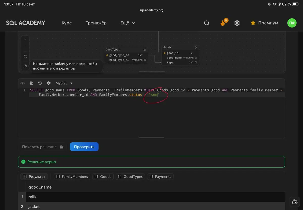Image resolution: width=303 pixels, height=210 pixels.
Task: Click the type field in Goods table
Action: pos(180,63)
